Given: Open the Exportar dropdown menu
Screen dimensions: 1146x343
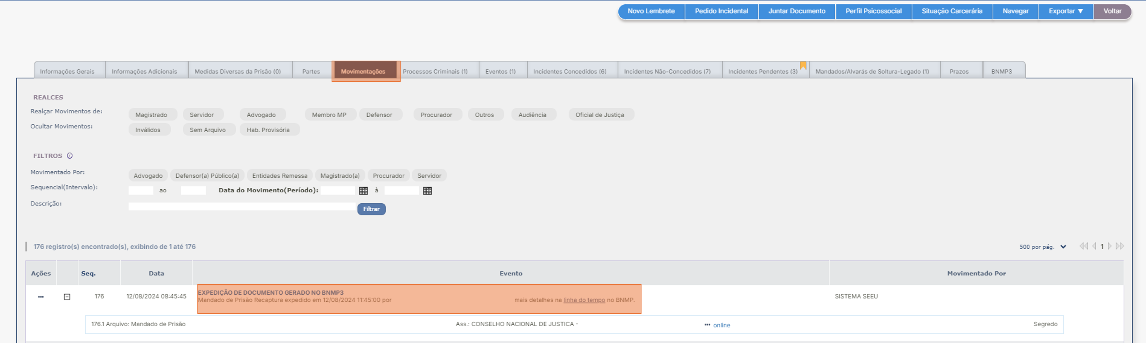Looking at the screenshot, I should click(x=1066, y=11).
